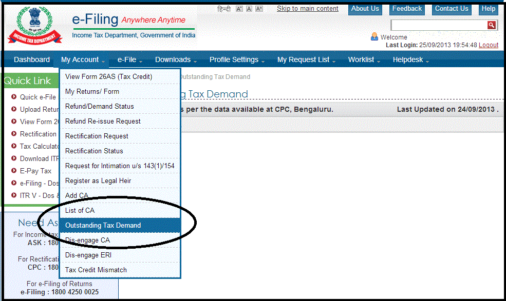This screenshot has width=506, height=301.
Task: Click bullet icon beside Quick e-File
Action: click(14, 96)
